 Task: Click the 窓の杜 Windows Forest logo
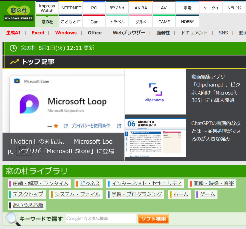[19, 13]
